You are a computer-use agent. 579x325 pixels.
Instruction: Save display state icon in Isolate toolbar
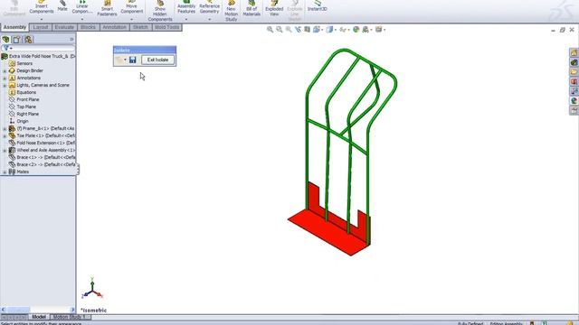[133, 60]
